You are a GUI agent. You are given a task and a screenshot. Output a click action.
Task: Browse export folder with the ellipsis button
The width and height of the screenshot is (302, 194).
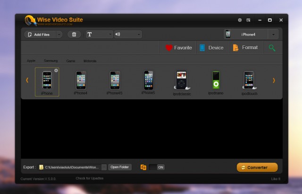click(104, 167)
